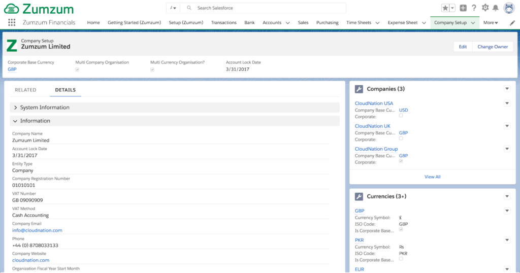Open GBP currency row action menu
The height and width of the screenshot is (273, 520).
[507, 211]
